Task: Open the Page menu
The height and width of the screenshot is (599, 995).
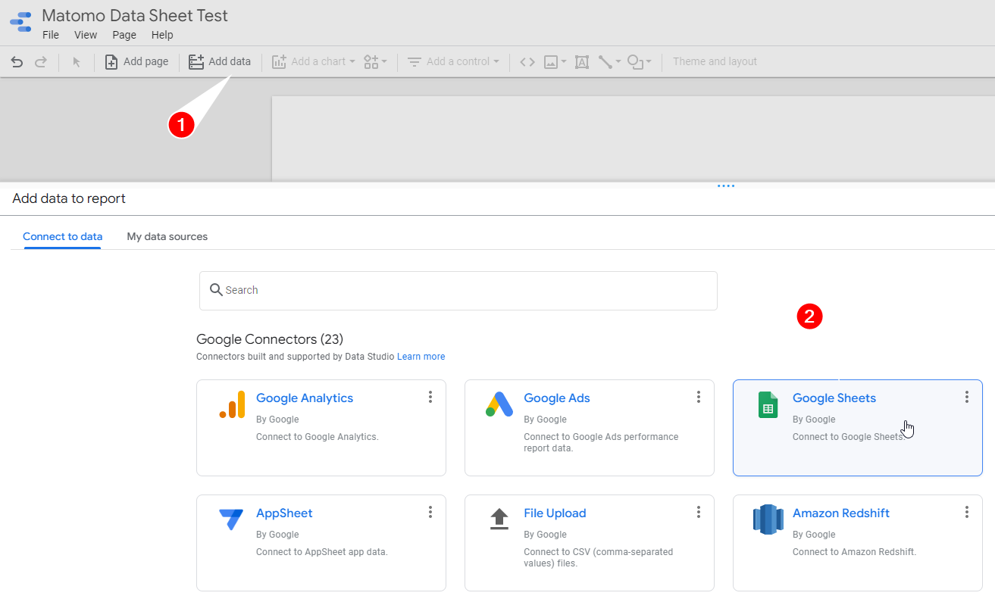Action: (x=124, y=35)
